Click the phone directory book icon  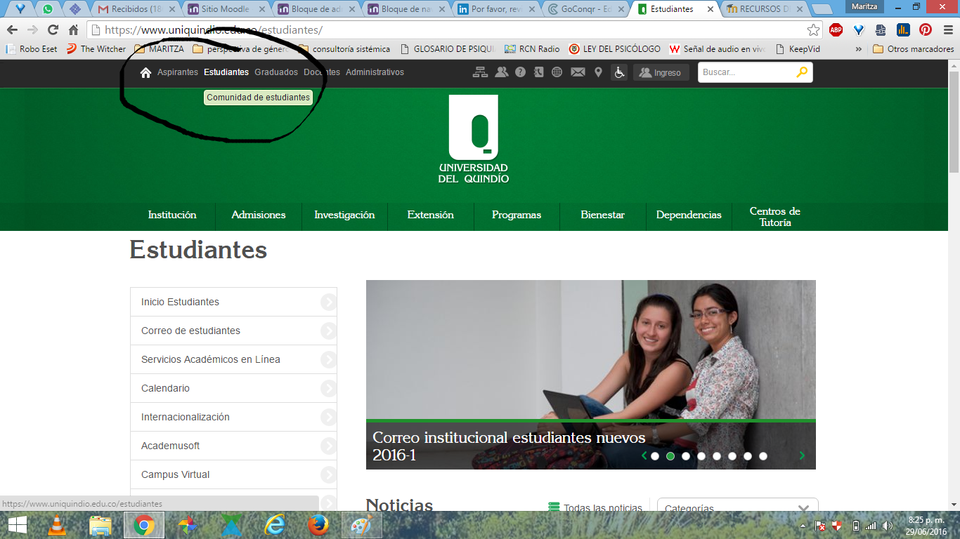point(538,72)
